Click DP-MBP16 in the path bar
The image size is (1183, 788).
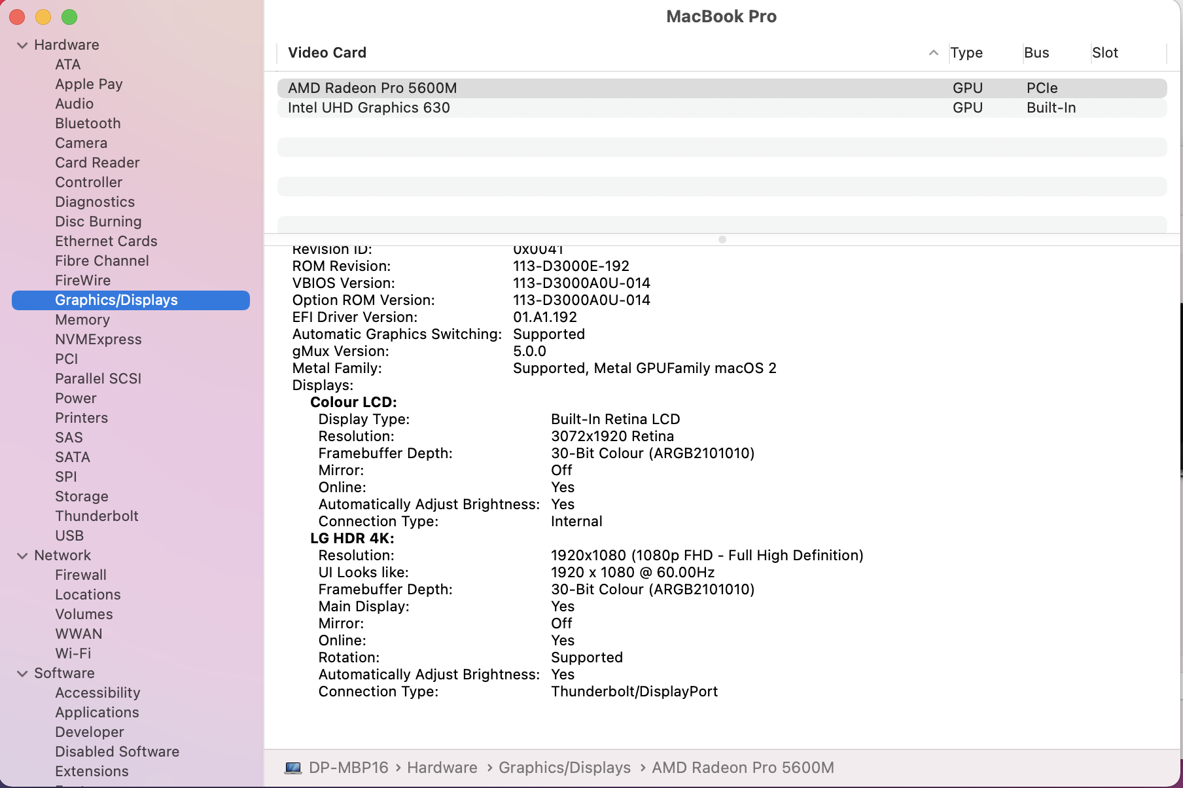[x=349, y=768]
